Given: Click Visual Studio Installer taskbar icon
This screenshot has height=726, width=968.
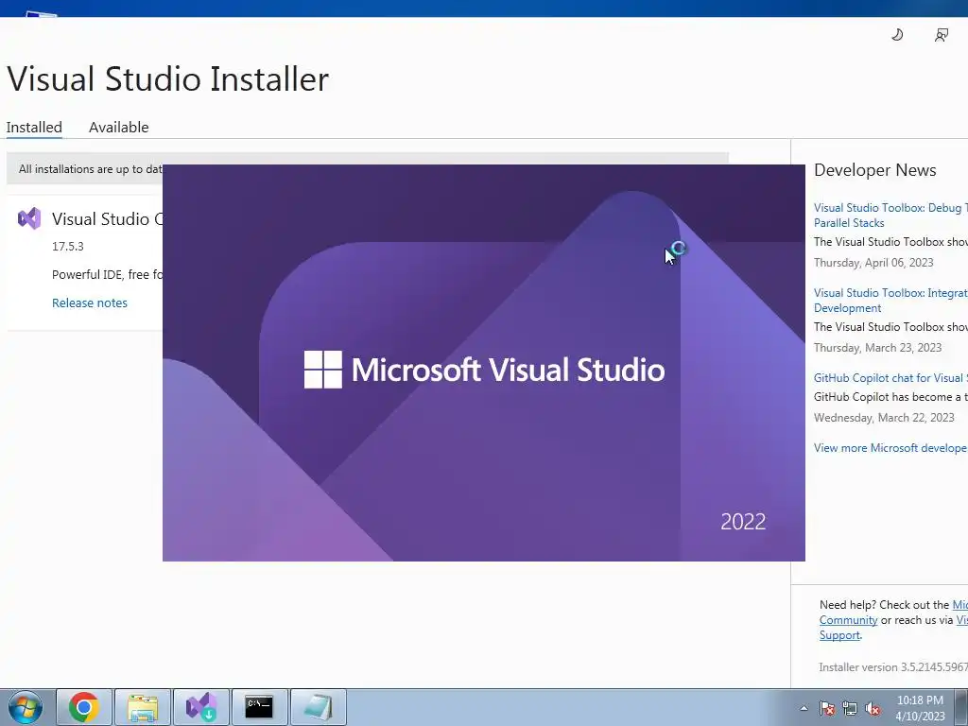Looking at the screenshot, I should pos(201,707).
